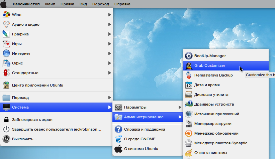Viewport: 275px width, 159px height.
Task: Click the Переход folder icon
Action: (x=6, y=98)
